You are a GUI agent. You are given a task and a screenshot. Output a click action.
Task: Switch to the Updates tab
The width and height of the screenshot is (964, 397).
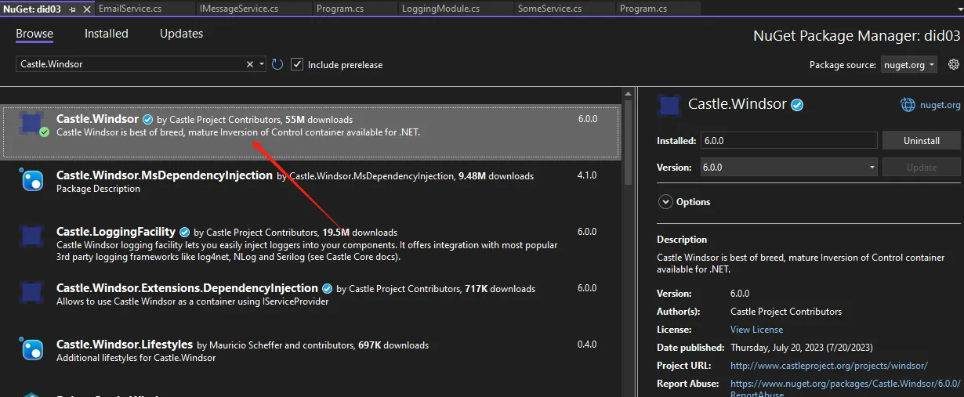pyautogui.click(x=181, y=34)
